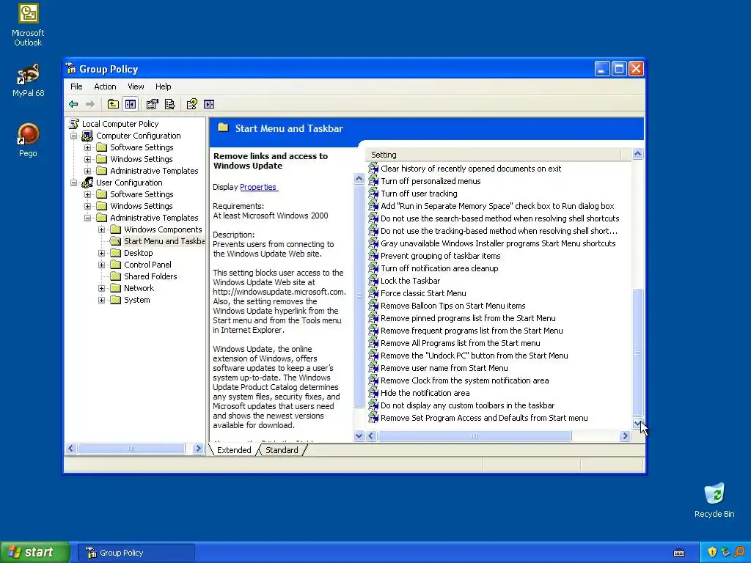Viewport: 751px width, 563px height.
Task: Switch to the Extended tab
Action: tap(234, 450)
